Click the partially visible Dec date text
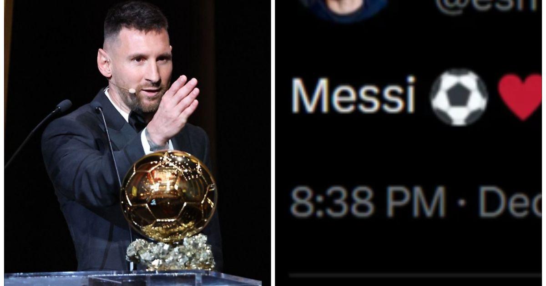The width and height of the screenshot is (546, 286). [510, 202]
